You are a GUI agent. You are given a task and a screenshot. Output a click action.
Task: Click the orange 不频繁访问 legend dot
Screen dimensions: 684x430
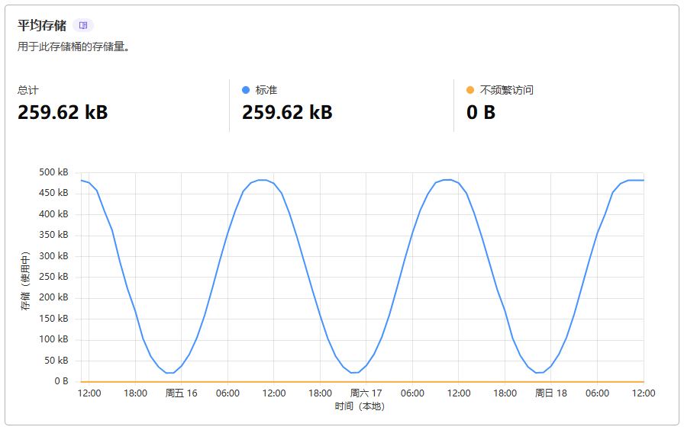470,90
